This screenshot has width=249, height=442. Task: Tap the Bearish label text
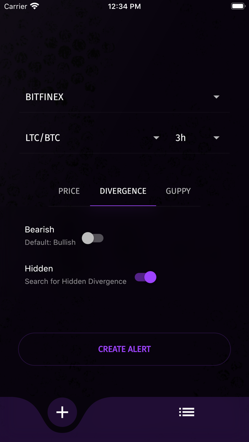(x=39, y=230)
